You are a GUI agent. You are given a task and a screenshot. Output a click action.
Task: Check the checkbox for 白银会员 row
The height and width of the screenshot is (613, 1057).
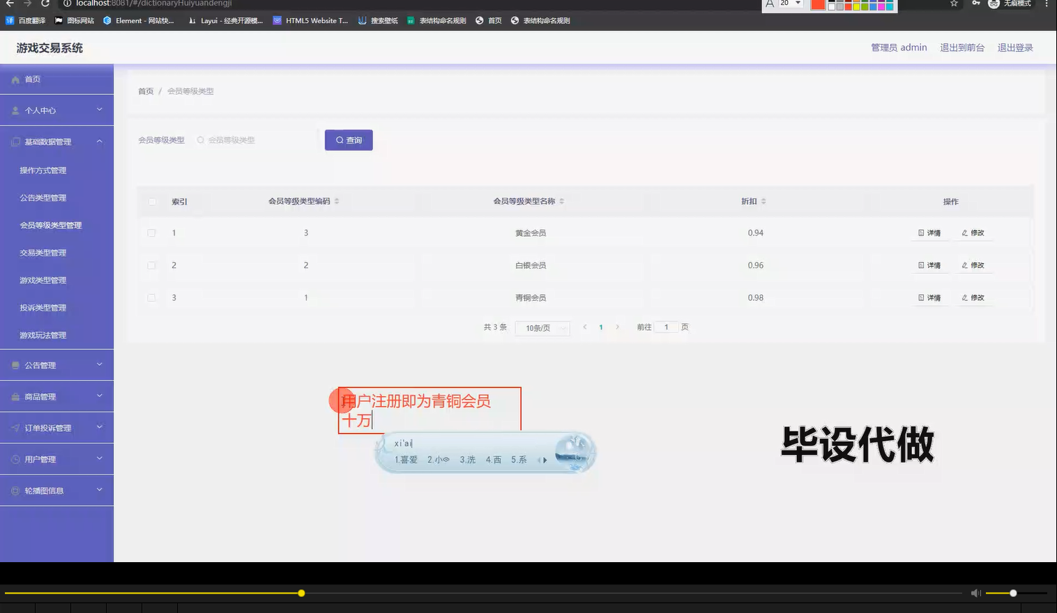tap(151, 265)
